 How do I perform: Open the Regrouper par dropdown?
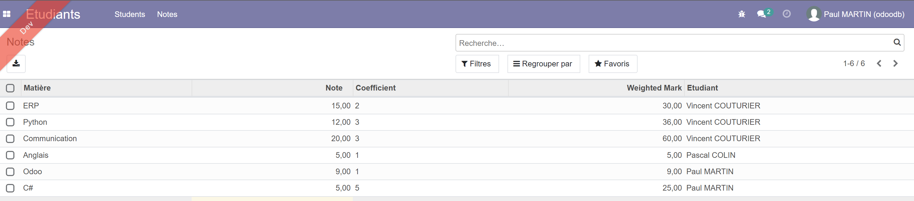[543, 64]
